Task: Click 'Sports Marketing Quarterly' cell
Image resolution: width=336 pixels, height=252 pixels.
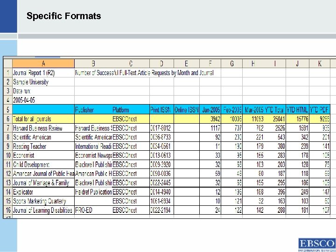Action: click(x=43, y=201)
